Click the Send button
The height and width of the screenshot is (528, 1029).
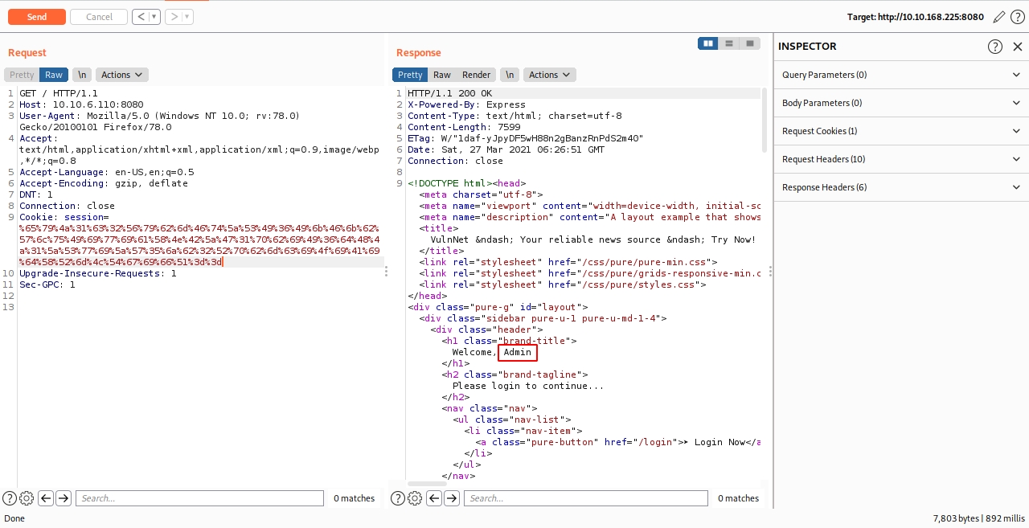pyautogui.click(x=36, y=17)
